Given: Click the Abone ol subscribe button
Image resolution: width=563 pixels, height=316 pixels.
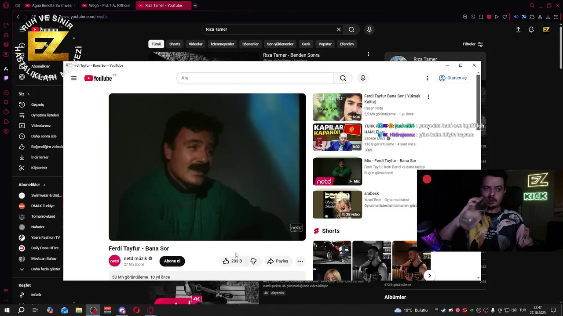Looking at the screenshot, I should 172,261.
